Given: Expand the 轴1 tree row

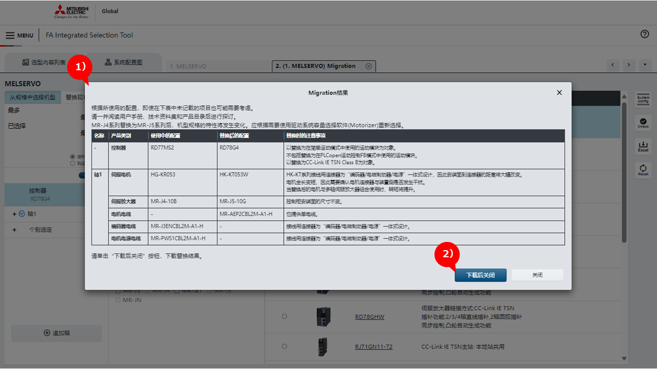Looking at the screenshot, I should tap(14, 214).
